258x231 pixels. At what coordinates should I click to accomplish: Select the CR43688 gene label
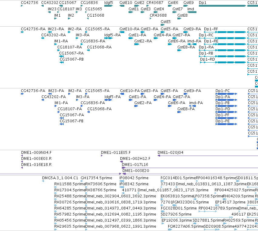tap(158, 15)
